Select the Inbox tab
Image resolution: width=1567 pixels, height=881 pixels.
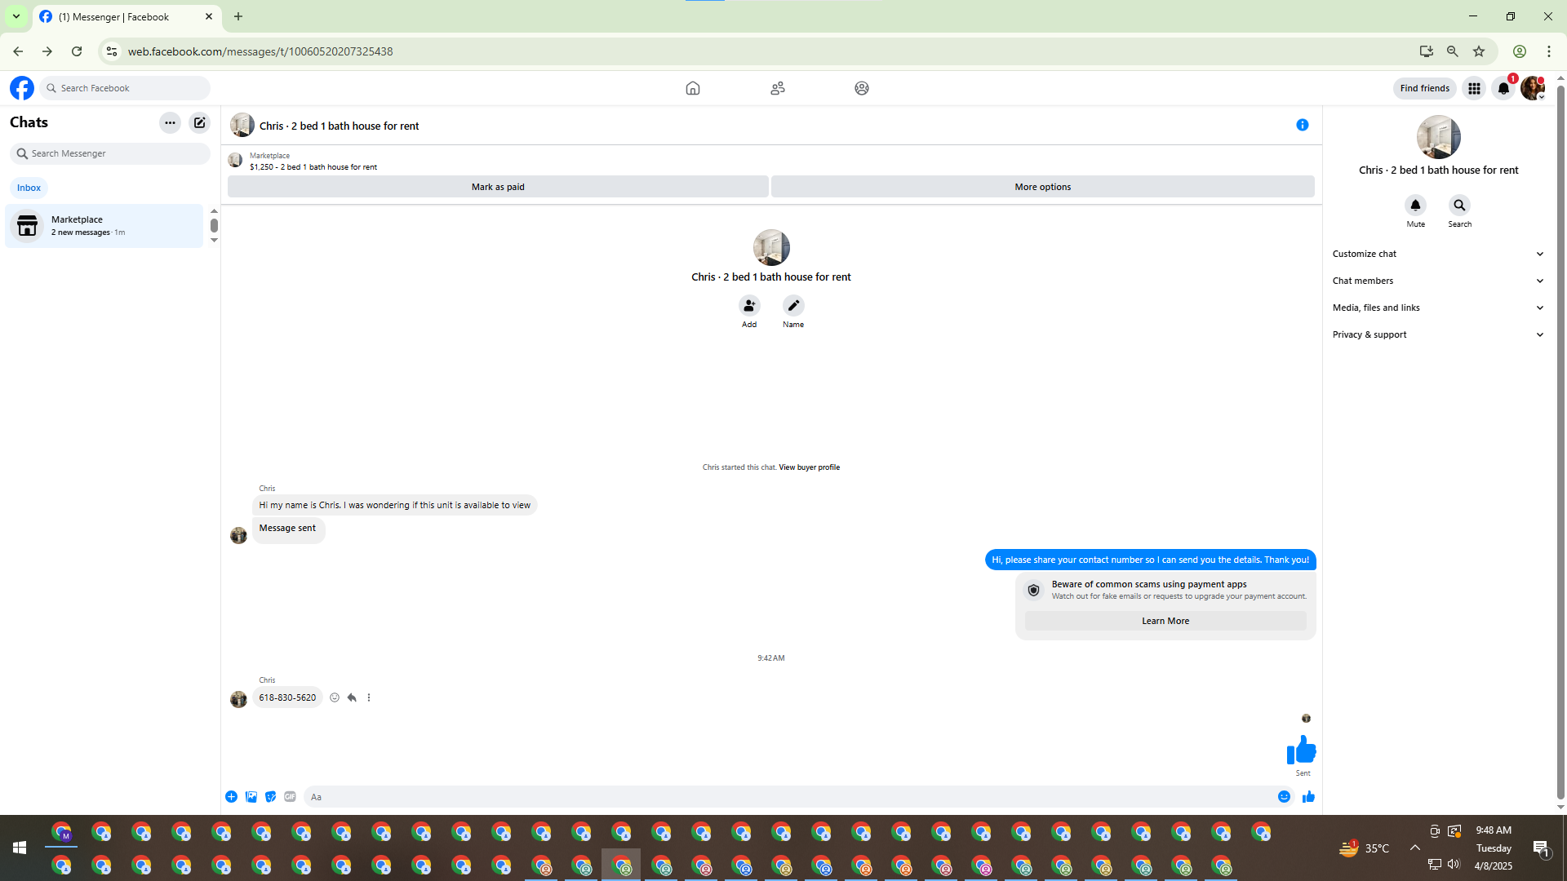click(x=29, y=188)
